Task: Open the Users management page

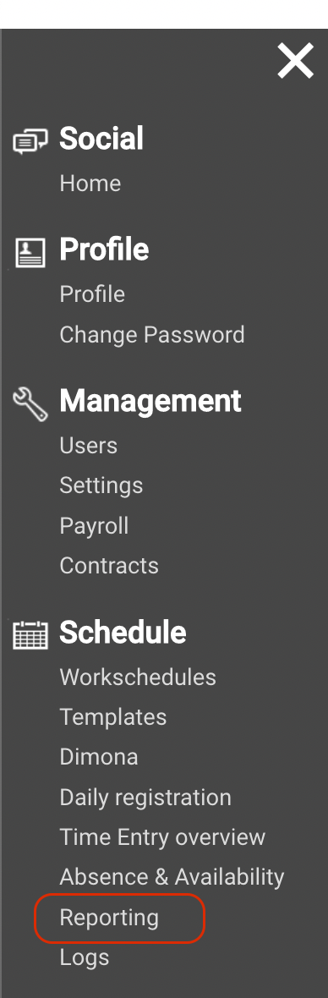Action: [x=89, y=446]
